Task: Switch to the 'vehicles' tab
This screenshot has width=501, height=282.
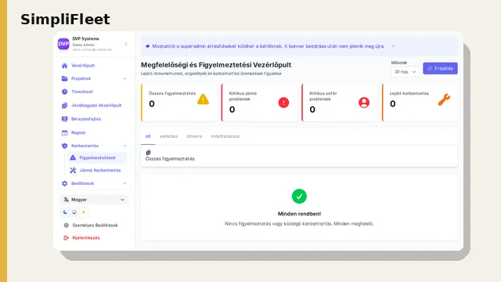Action: pos(169,136)
